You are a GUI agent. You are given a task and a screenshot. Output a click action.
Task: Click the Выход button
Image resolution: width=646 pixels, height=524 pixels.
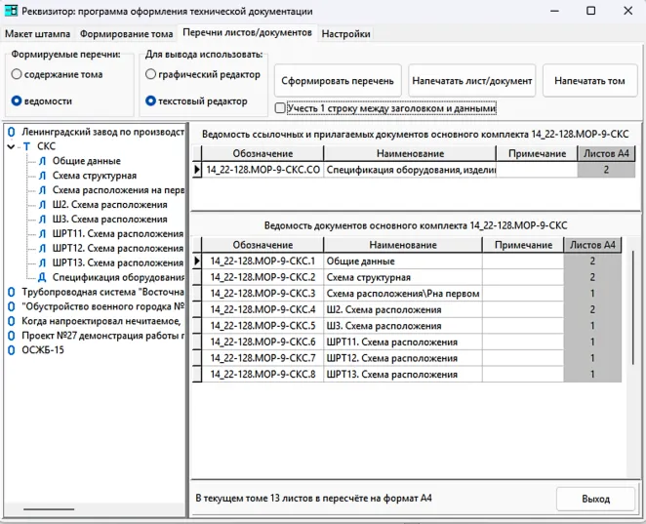coord(595,499)
